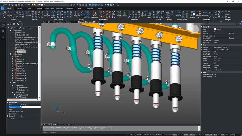This screenshot has height=136, width=242.
Task: Click the BricsCAD application logo button
Action: [3, 8]
